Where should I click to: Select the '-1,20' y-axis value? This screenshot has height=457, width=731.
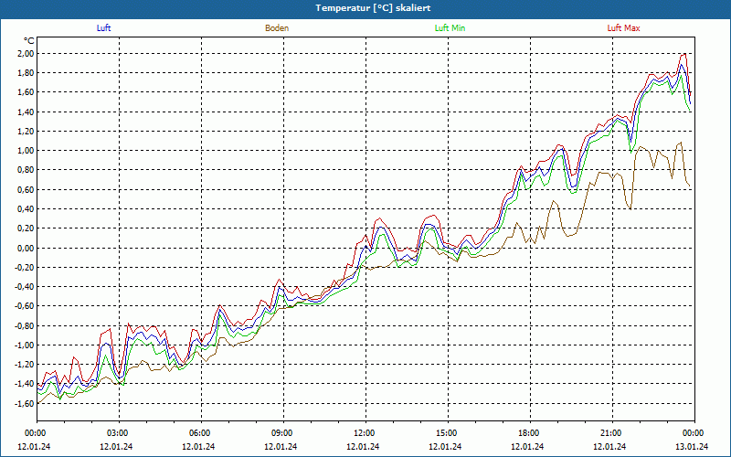click(25, 365)
